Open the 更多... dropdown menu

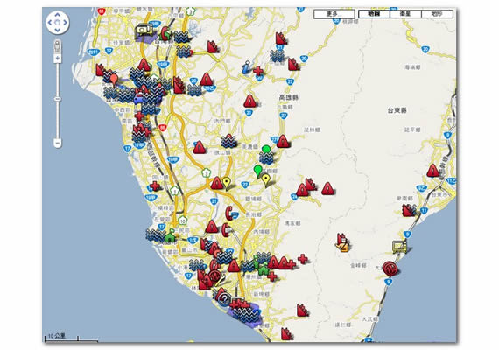tap(334, 14)
